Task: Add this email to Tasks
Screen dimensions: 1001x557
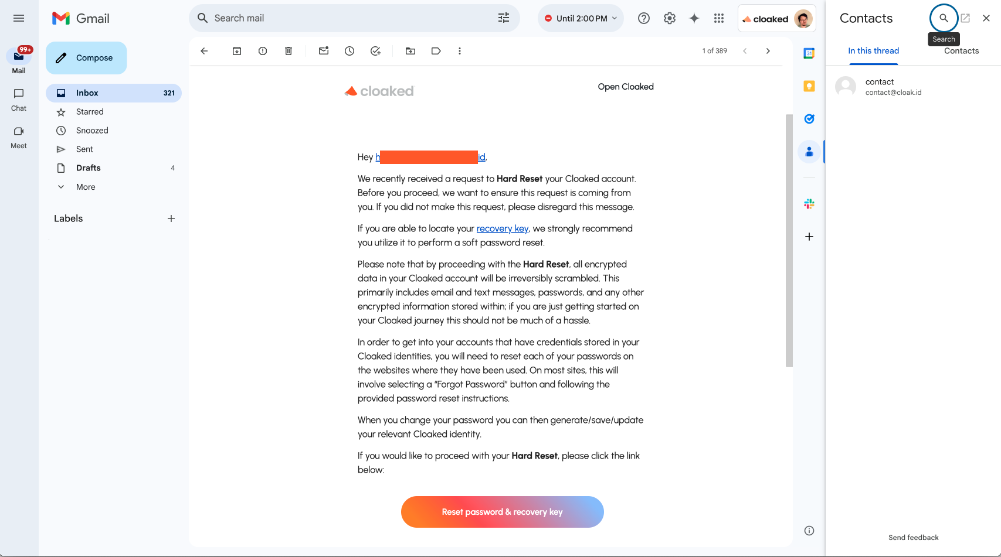Action: [375, 51]
